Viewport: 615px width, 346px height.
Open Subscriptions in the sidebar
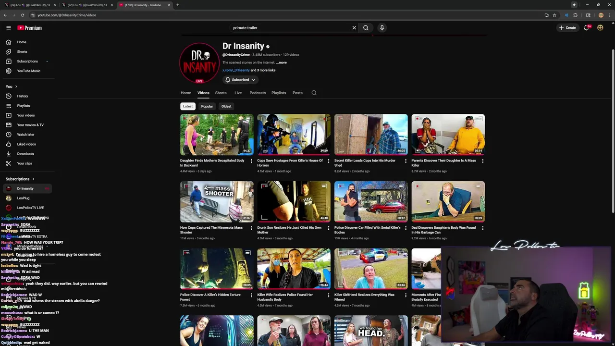click(x=27, y=62)
